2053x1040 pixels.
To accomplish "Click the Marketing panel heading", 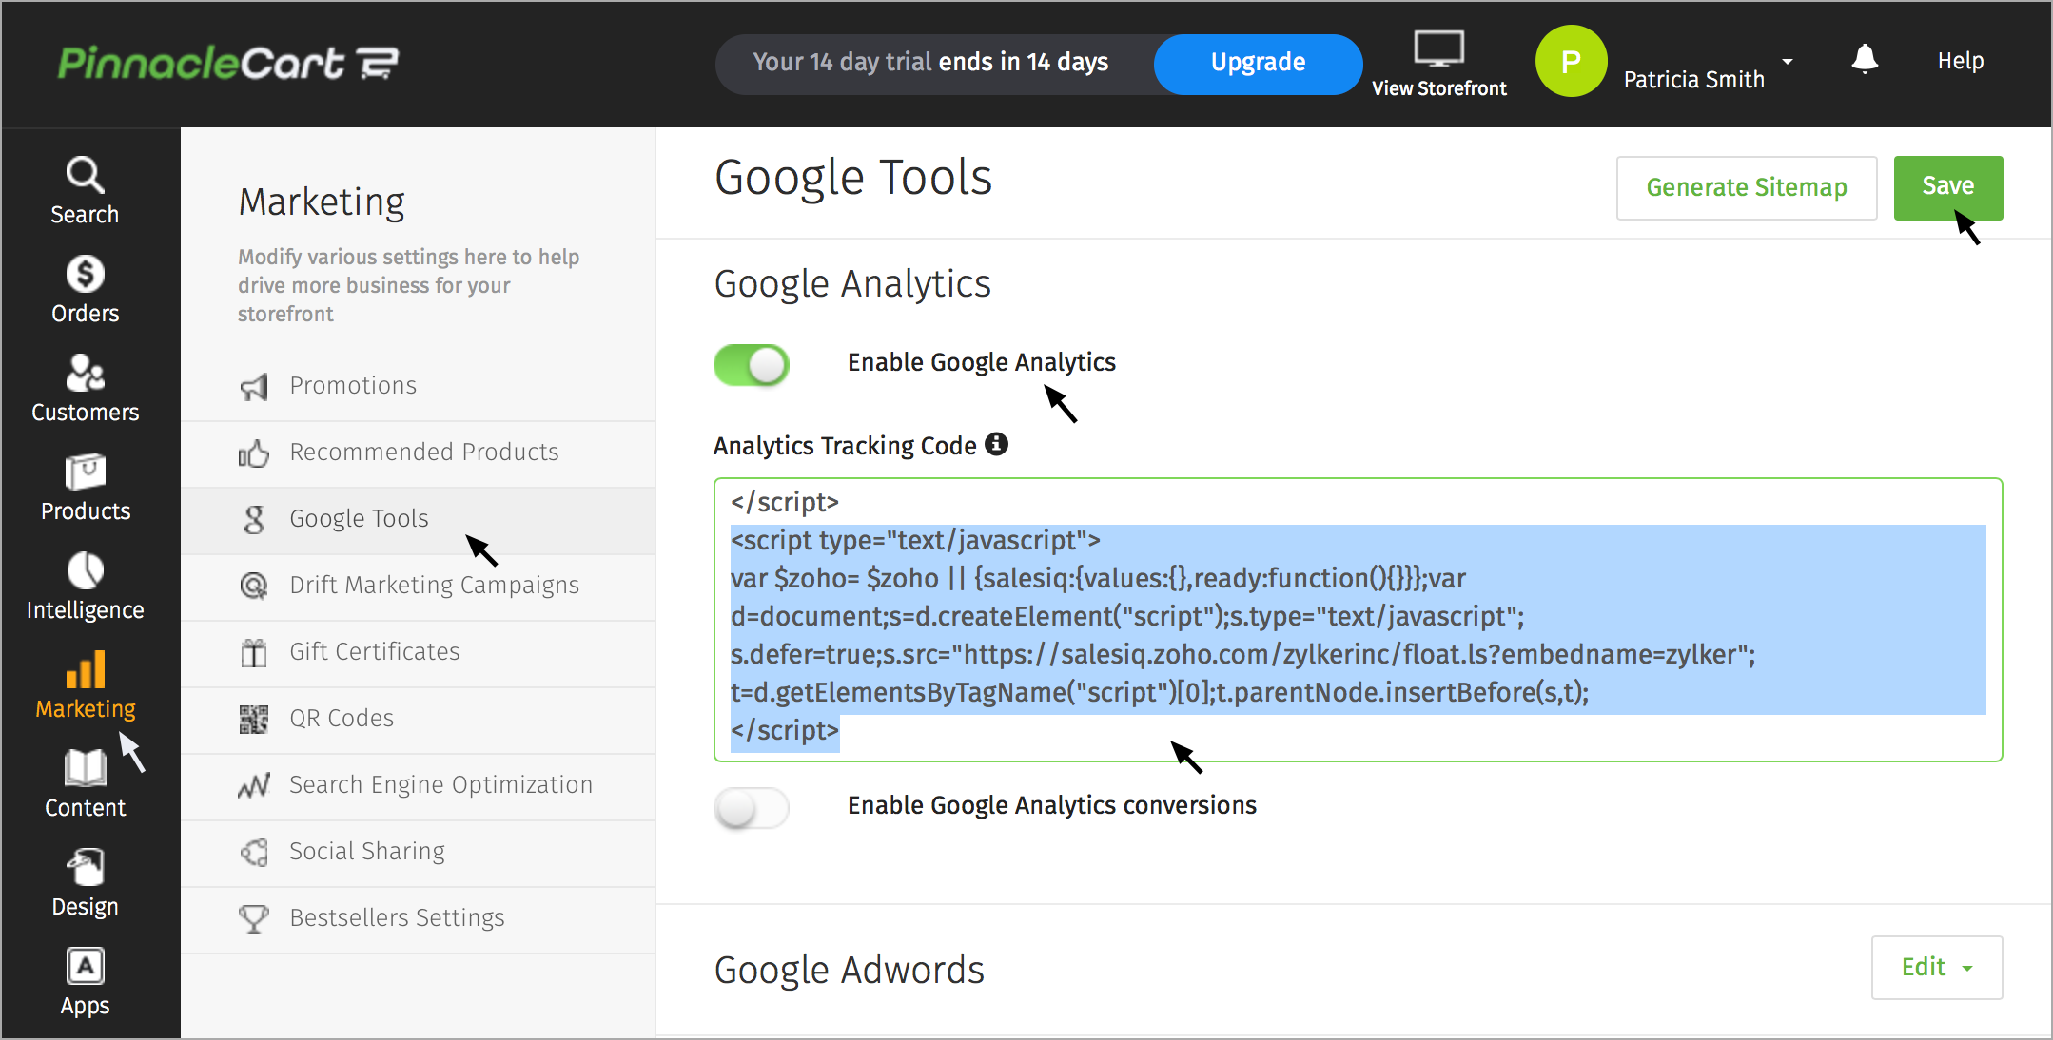I will [322, 202].
